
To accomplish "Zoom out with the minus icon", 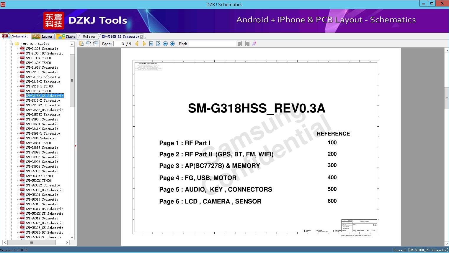I will [165, 44].
